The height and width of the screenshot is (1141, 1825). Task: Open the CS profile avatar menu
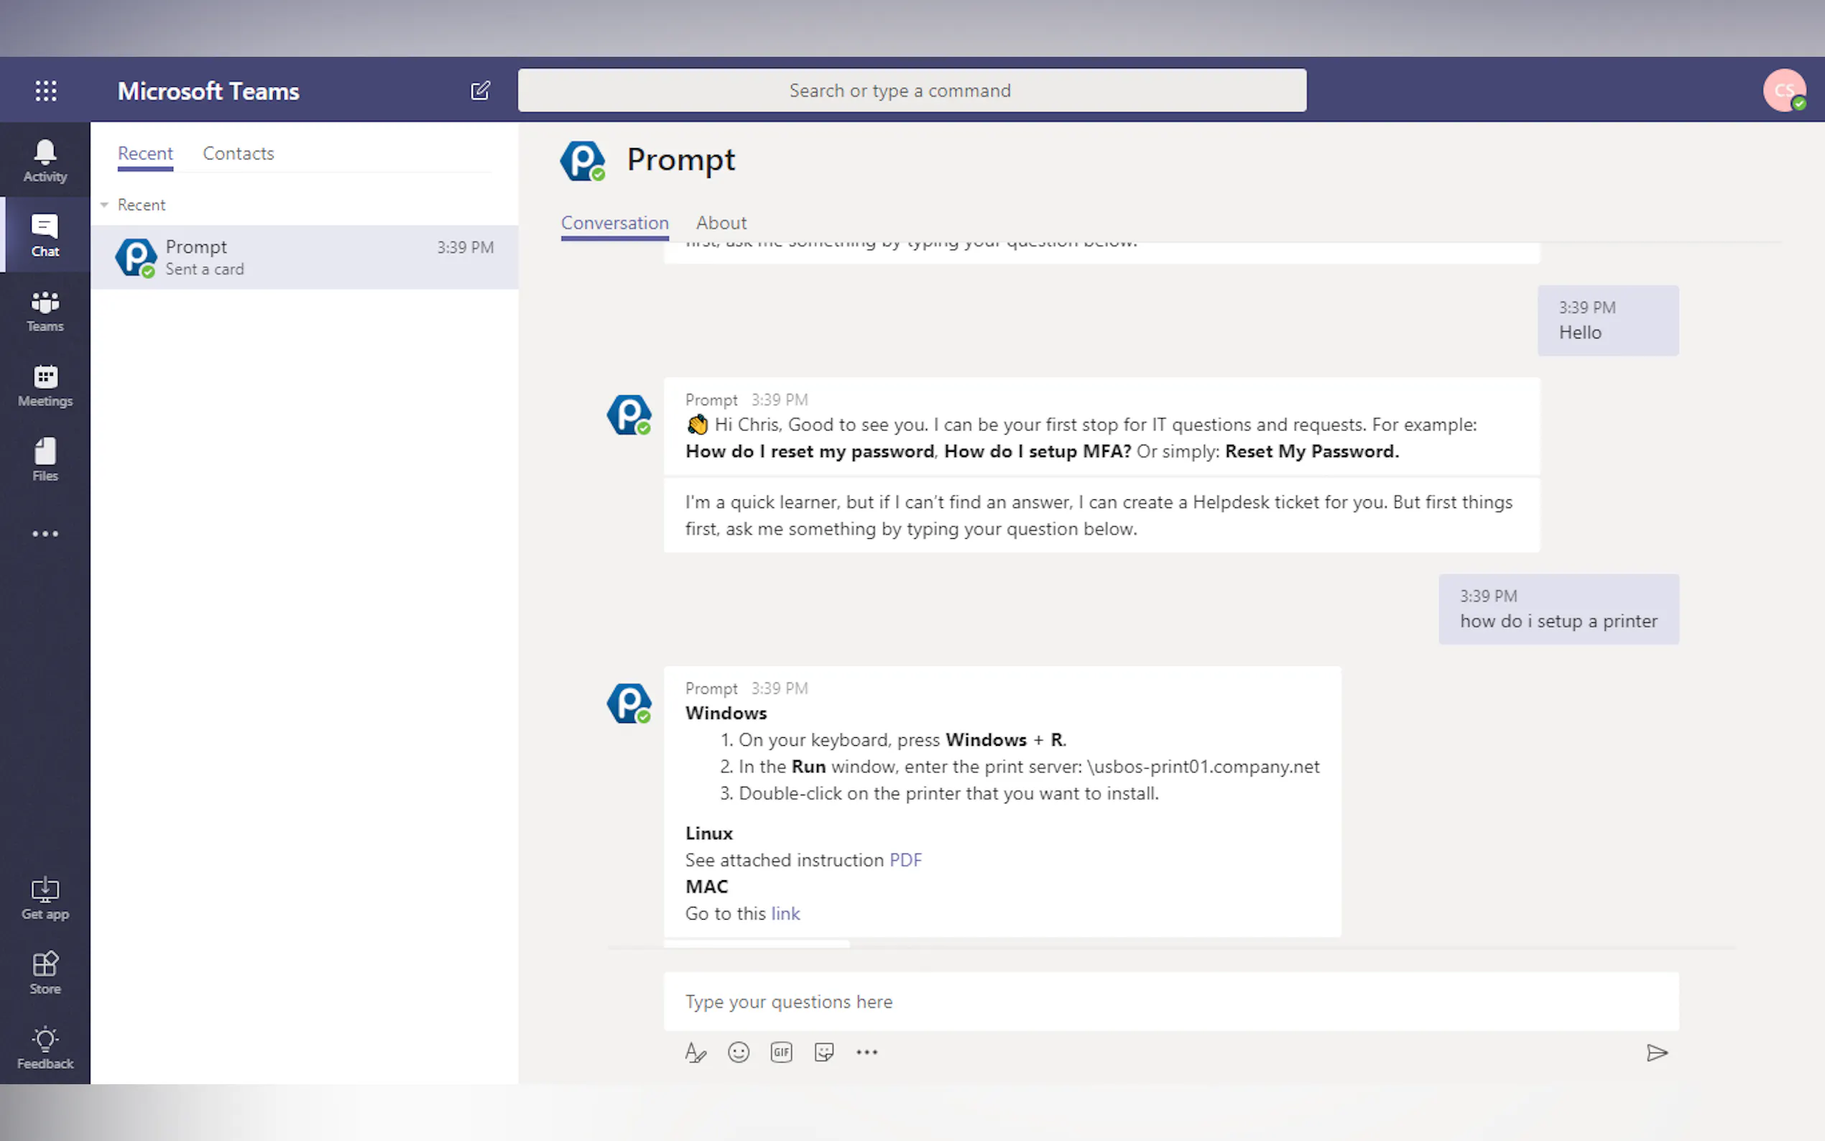pyautogui.click(x=1783, y=91)
